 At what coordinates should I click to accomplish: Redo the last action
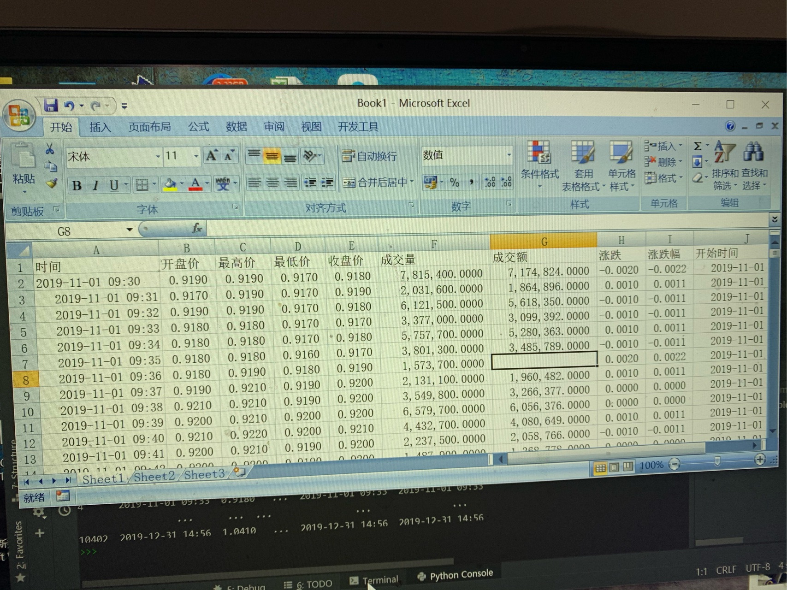96,106
